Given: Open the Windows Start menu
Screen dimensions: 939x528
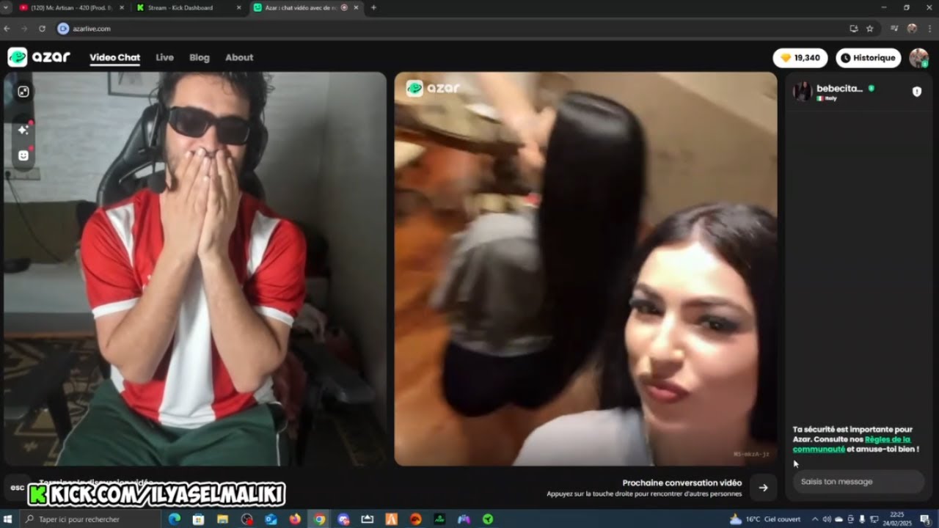Looking at the screenshot, I should (x=9, y=519).
